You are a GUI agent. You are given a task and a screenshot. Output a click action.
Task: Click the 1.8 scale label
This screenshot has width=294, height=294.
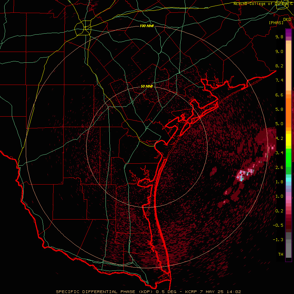(279, 182)
